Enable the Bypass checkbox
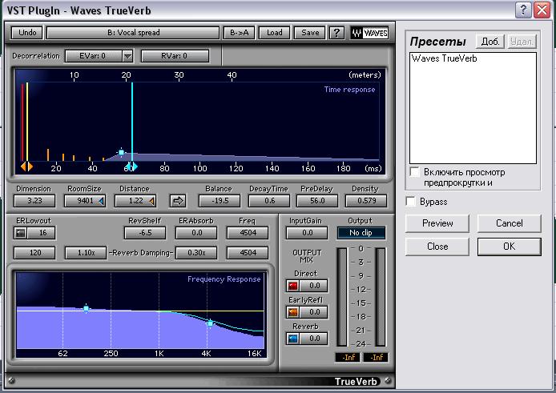 (411, 201)
